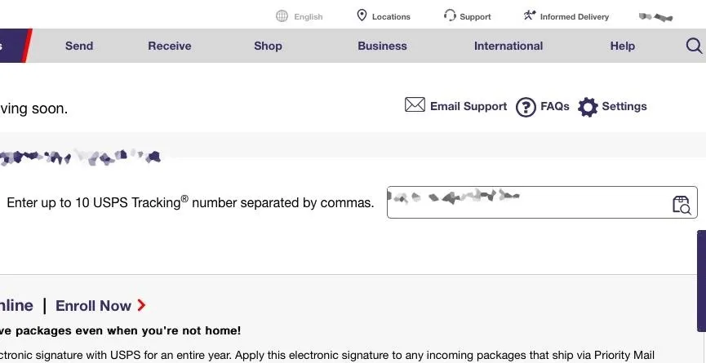Open the Help menu
Screen dimensions: 706x363
coord(622,46)
